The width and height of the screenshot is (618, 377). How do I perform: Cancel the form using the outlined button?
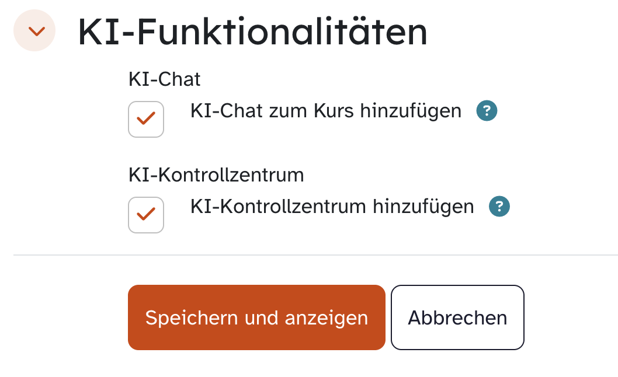click(457, 317)
